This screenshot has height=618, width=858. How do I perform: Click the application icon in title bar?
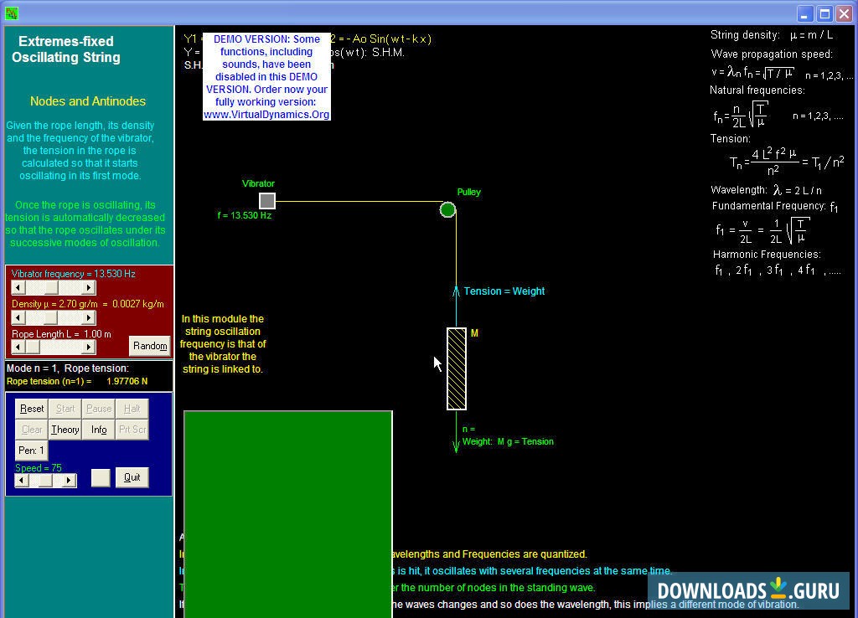(12, 13)
